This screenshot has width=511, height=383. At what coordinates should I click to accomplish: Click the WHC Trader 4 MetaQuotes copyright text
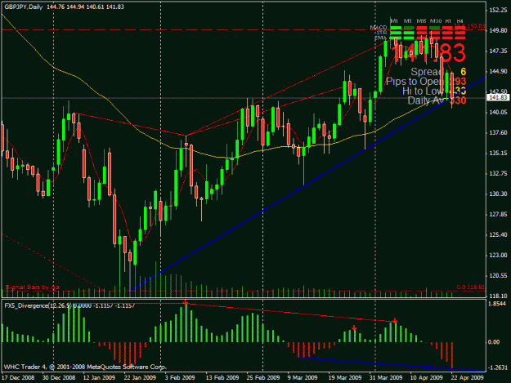tap(85, 367)
